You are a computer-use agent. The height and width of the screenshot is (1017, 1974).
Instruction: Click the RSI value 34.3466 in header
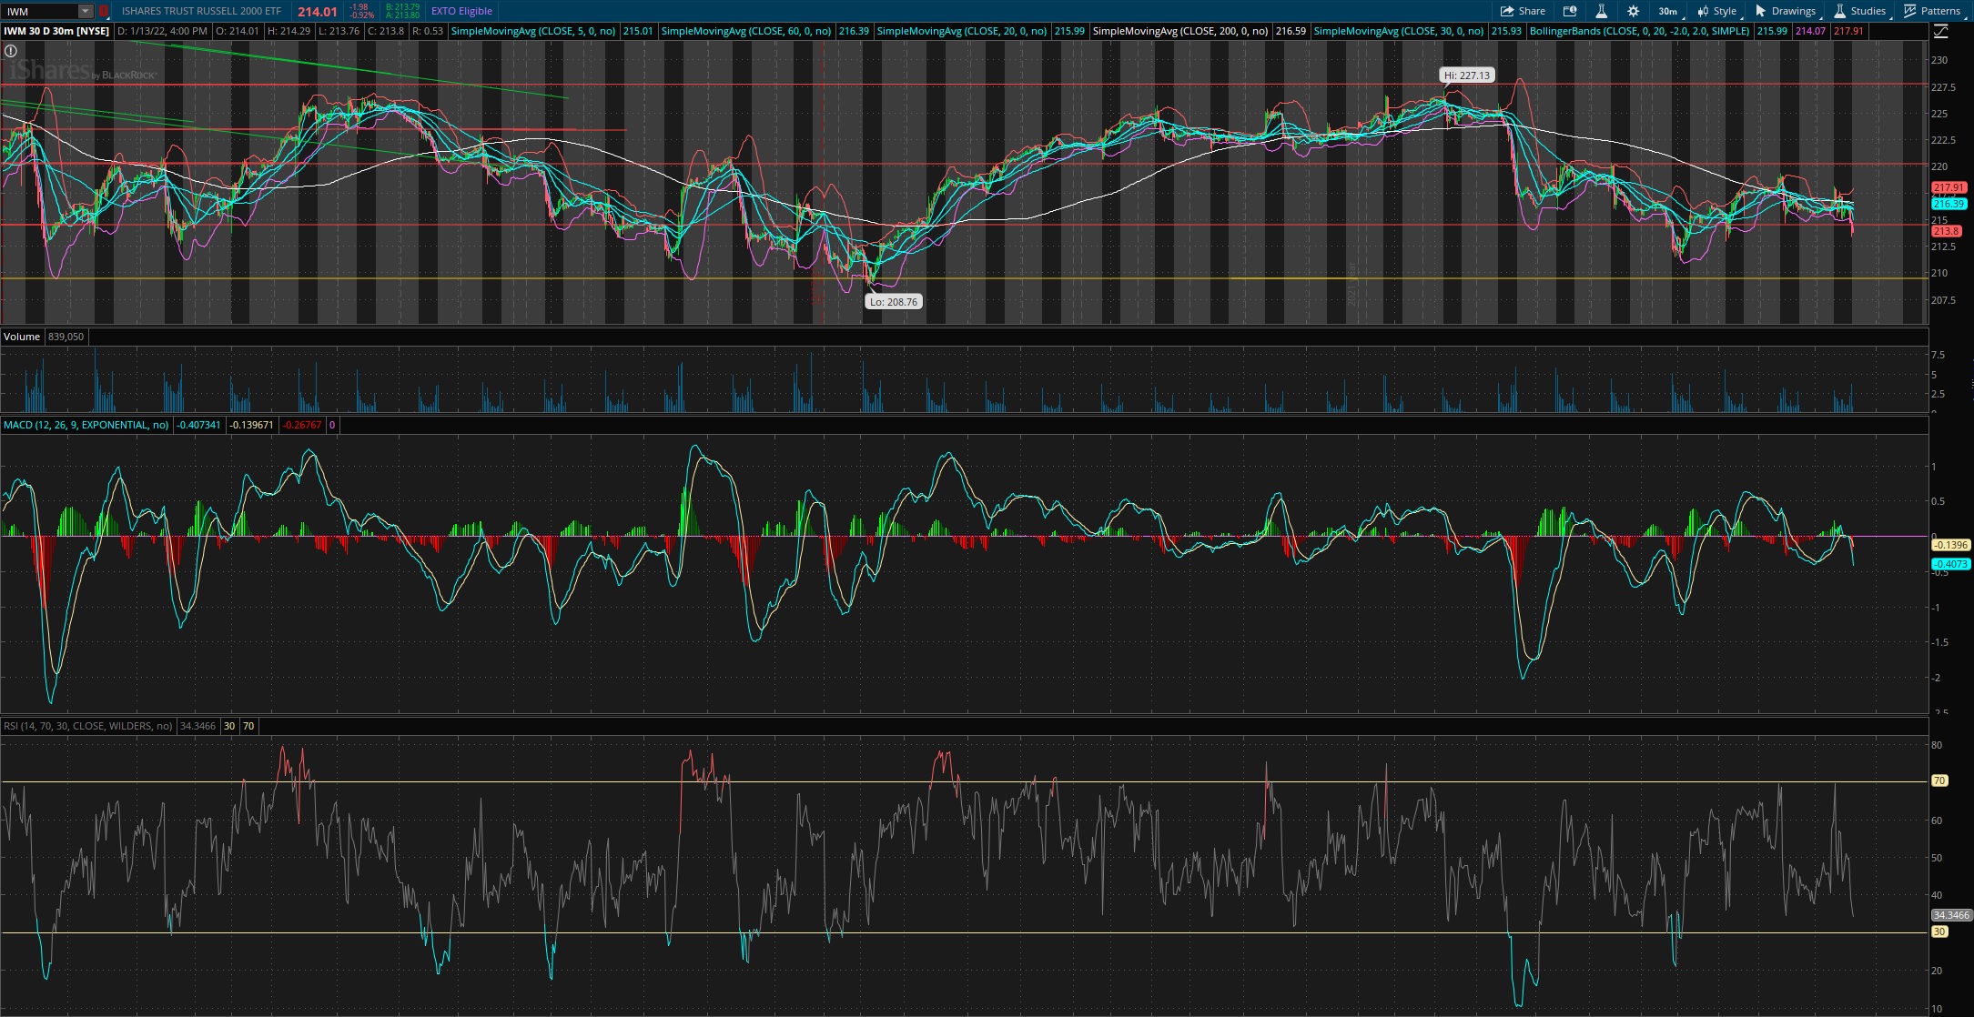click(197, 726)
